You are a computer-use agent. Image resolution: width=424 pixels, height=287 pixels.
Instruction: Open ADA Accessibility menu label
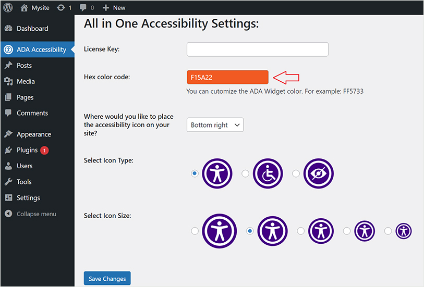[41, 49]
